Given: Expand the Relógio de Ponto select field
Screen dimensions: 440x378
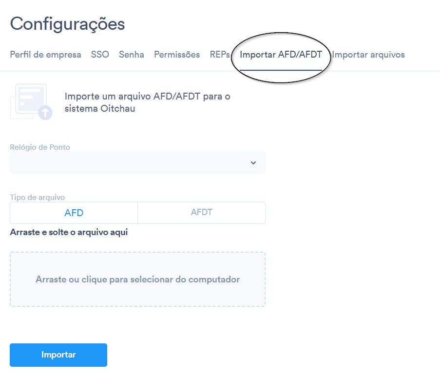Looking at the screenshot, I should pyautogui.click(x=137, y=162).
